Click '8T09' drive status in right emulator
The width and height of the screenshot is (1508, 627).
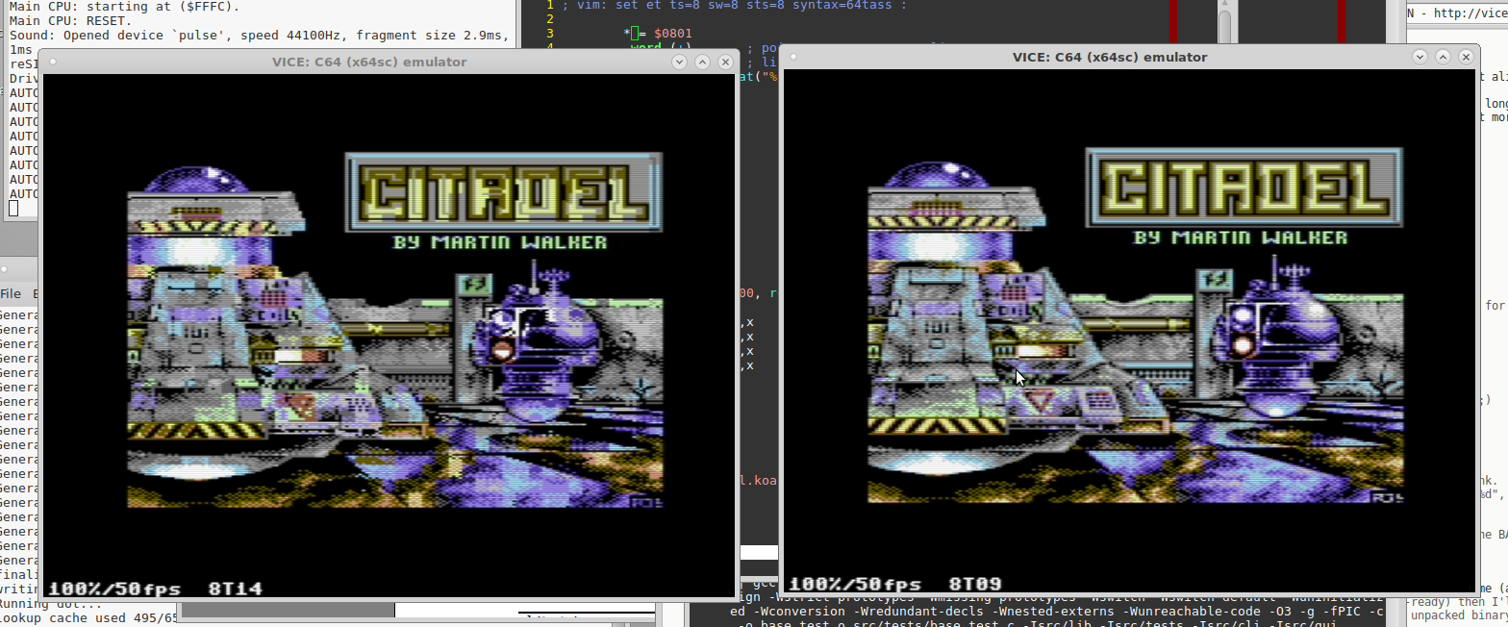click(975, 584)
